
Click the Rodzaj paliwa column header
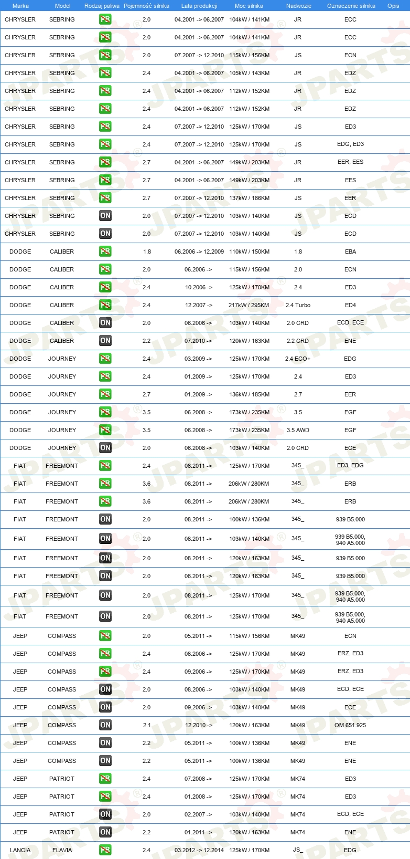102,6
